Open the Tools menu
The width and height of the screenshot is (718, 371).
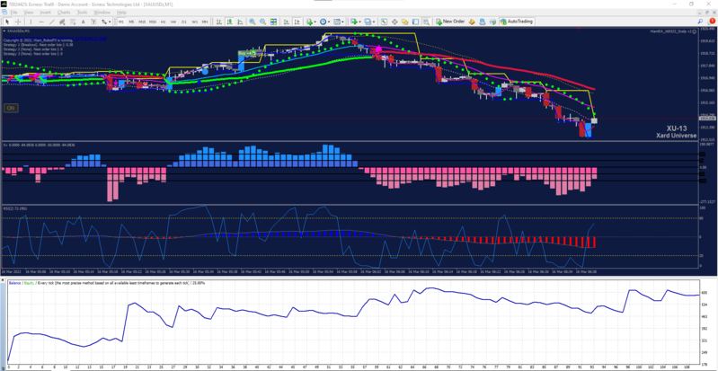(x=83, y=13)
